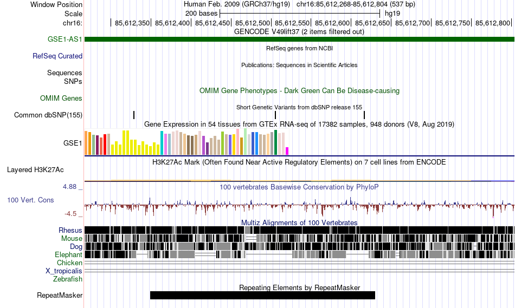
Task: Click 'Repeating Elements by RepeatMasker' title
Action: click(299, 287)
